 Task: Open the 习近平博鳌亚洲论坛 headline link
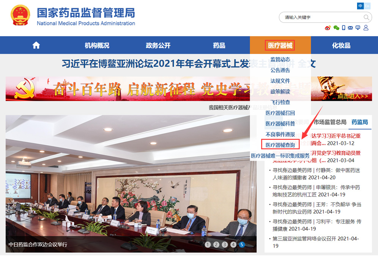(x=189, y=64)
